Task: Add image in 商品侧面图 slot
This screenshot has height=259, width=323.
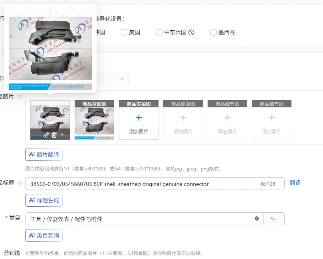Action: pyautogui.click(x=183, y=120)
